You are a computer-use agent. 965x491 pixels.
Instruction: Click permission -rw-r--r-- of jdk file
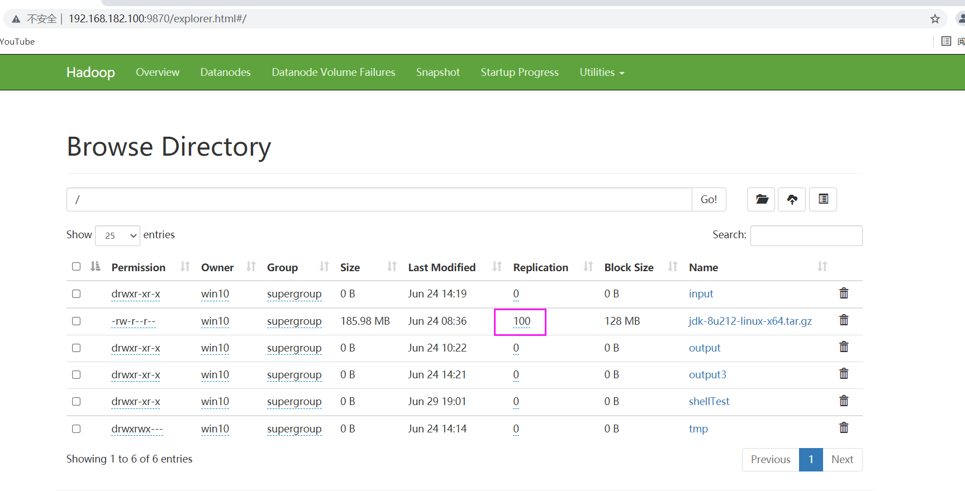[x=134, y=321]
